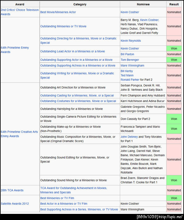Open TCA Award for Outstanding Achievement link
This screenshot has width=184, height=220.
[x=74, y=190]
